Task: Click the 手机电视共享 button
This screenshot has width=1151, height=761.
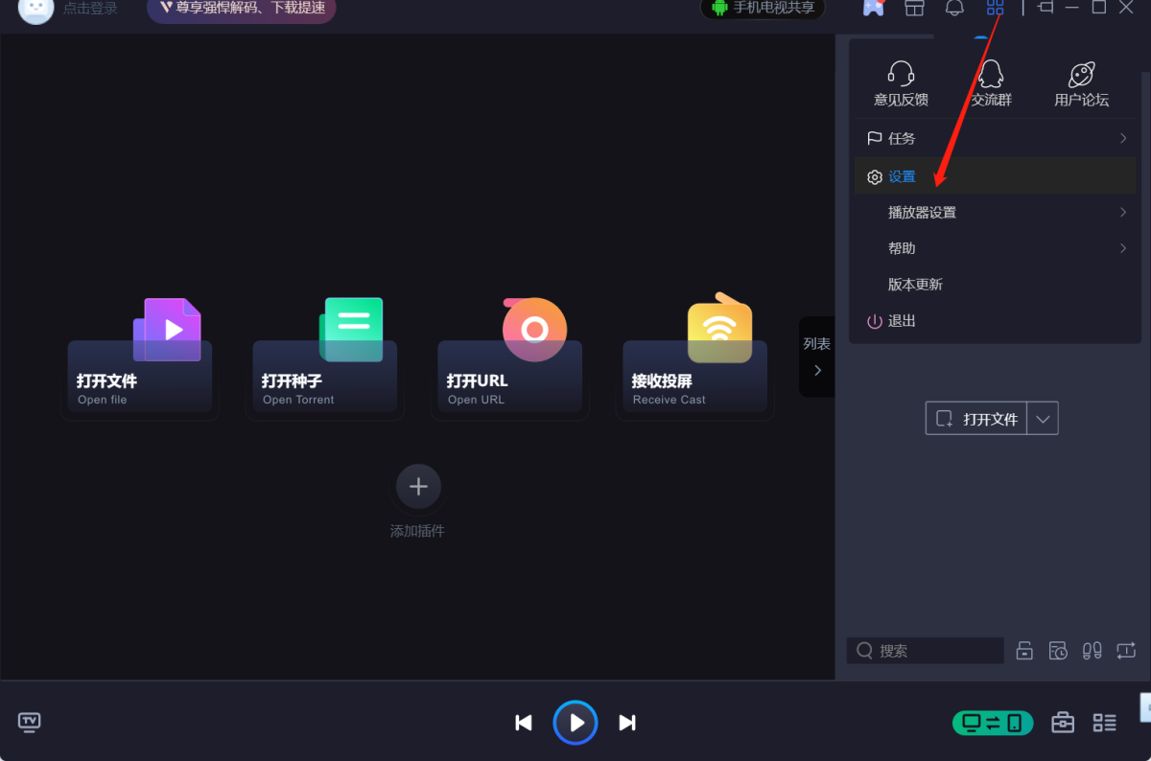Action: (763, 9)
